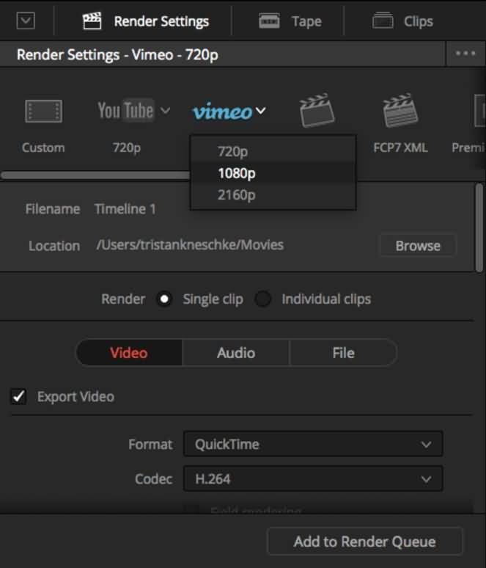
Task: Expand the Format QuickTime dropdown
Action: coord(313,444)
